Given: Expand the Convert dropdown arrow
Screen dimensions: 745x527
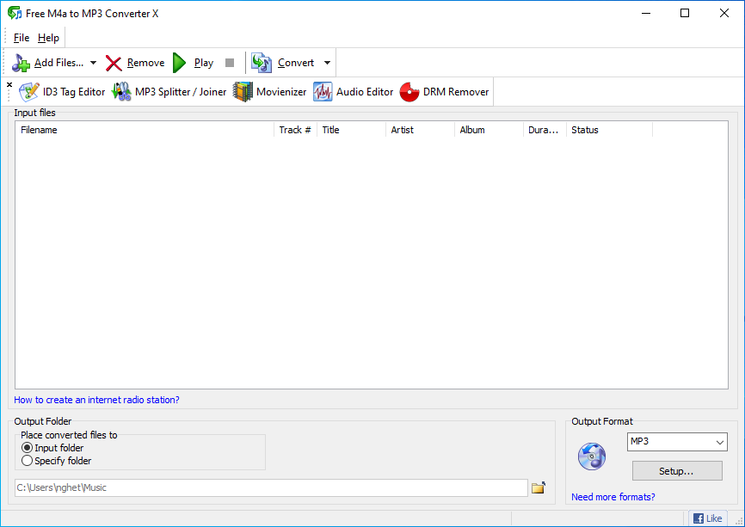Looking at the screenshot, I should 327,62.
